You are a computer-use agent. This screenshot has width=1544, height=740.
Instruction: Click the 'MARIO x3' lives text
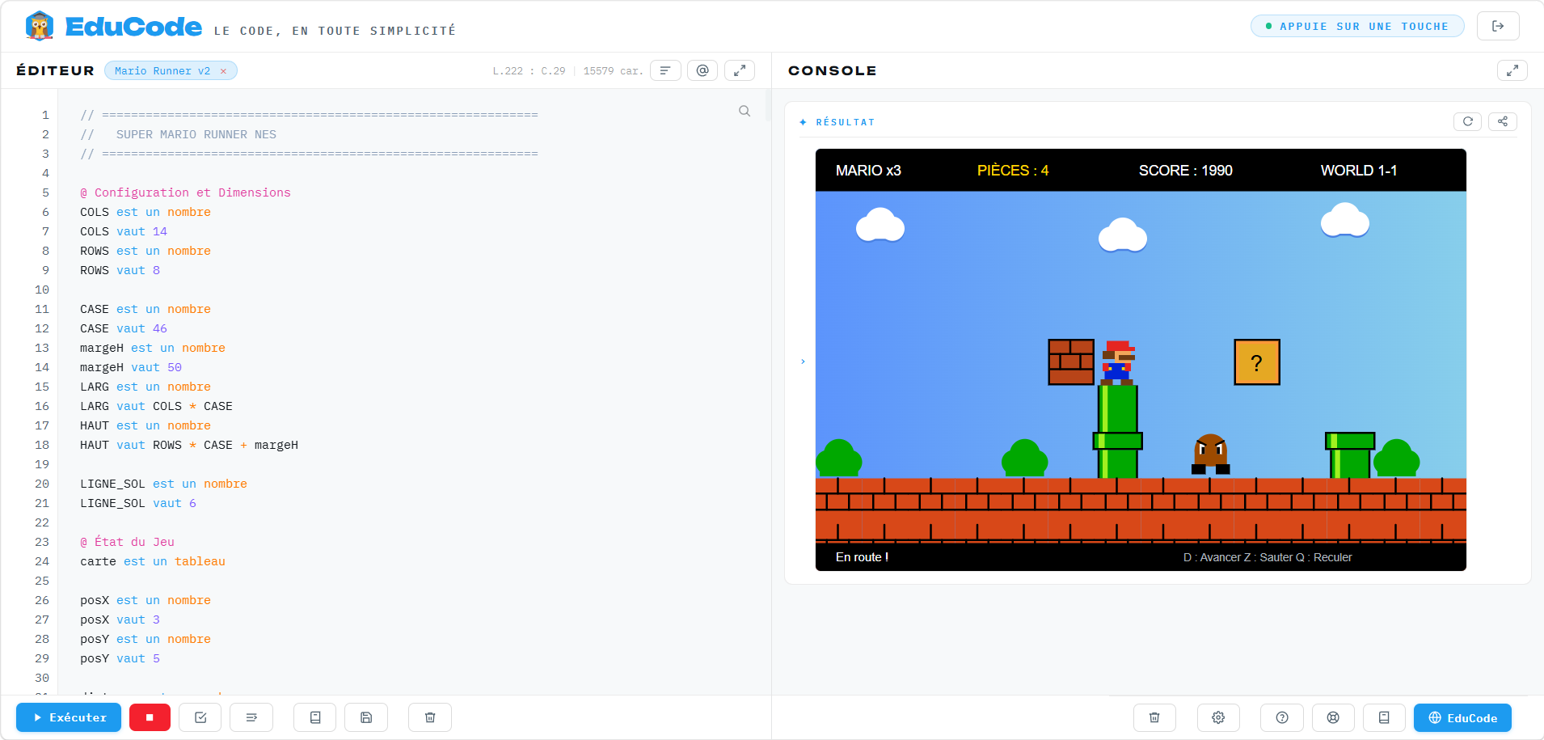(868, 171)
